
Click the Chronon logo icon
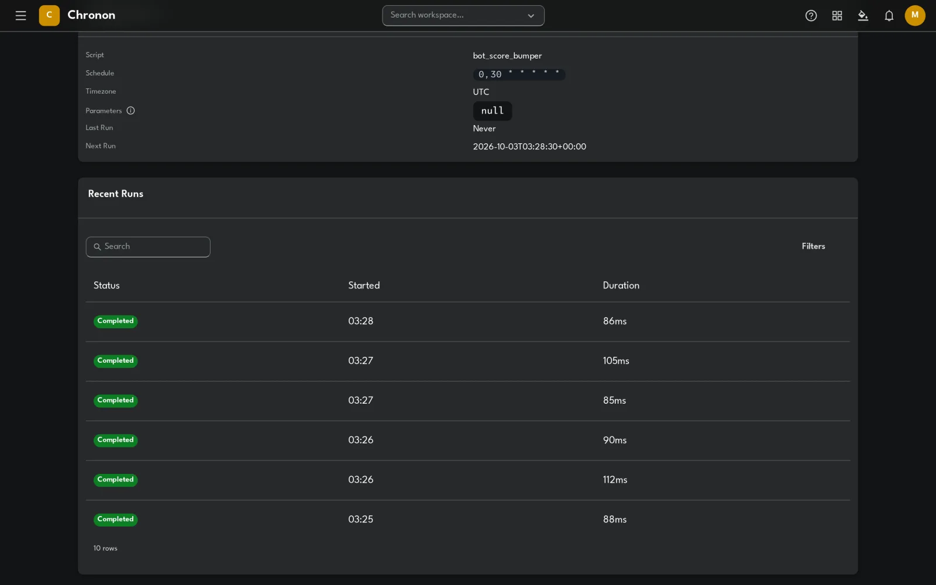coord(49,16)
